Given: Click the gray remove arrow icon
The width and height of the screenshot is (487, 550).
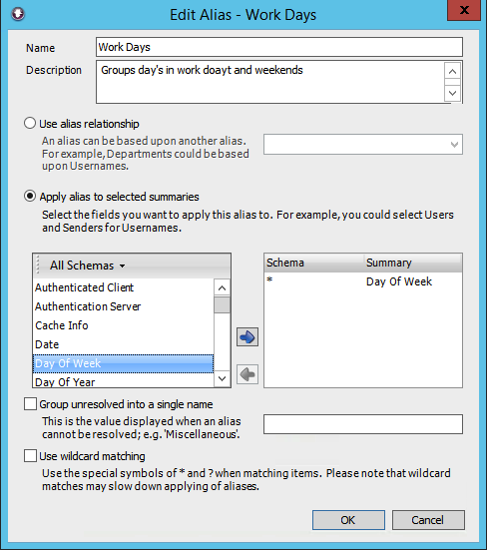Looking at the screenshot, I should pos(247,374).
